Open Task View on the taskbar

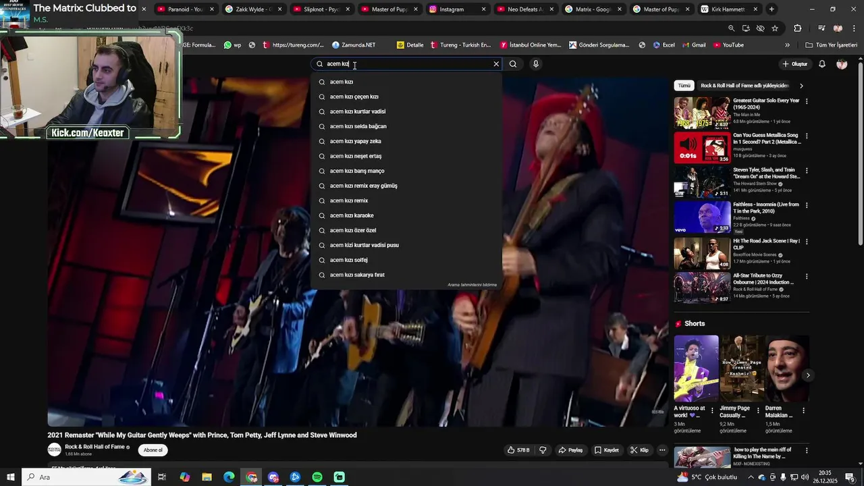162,477
